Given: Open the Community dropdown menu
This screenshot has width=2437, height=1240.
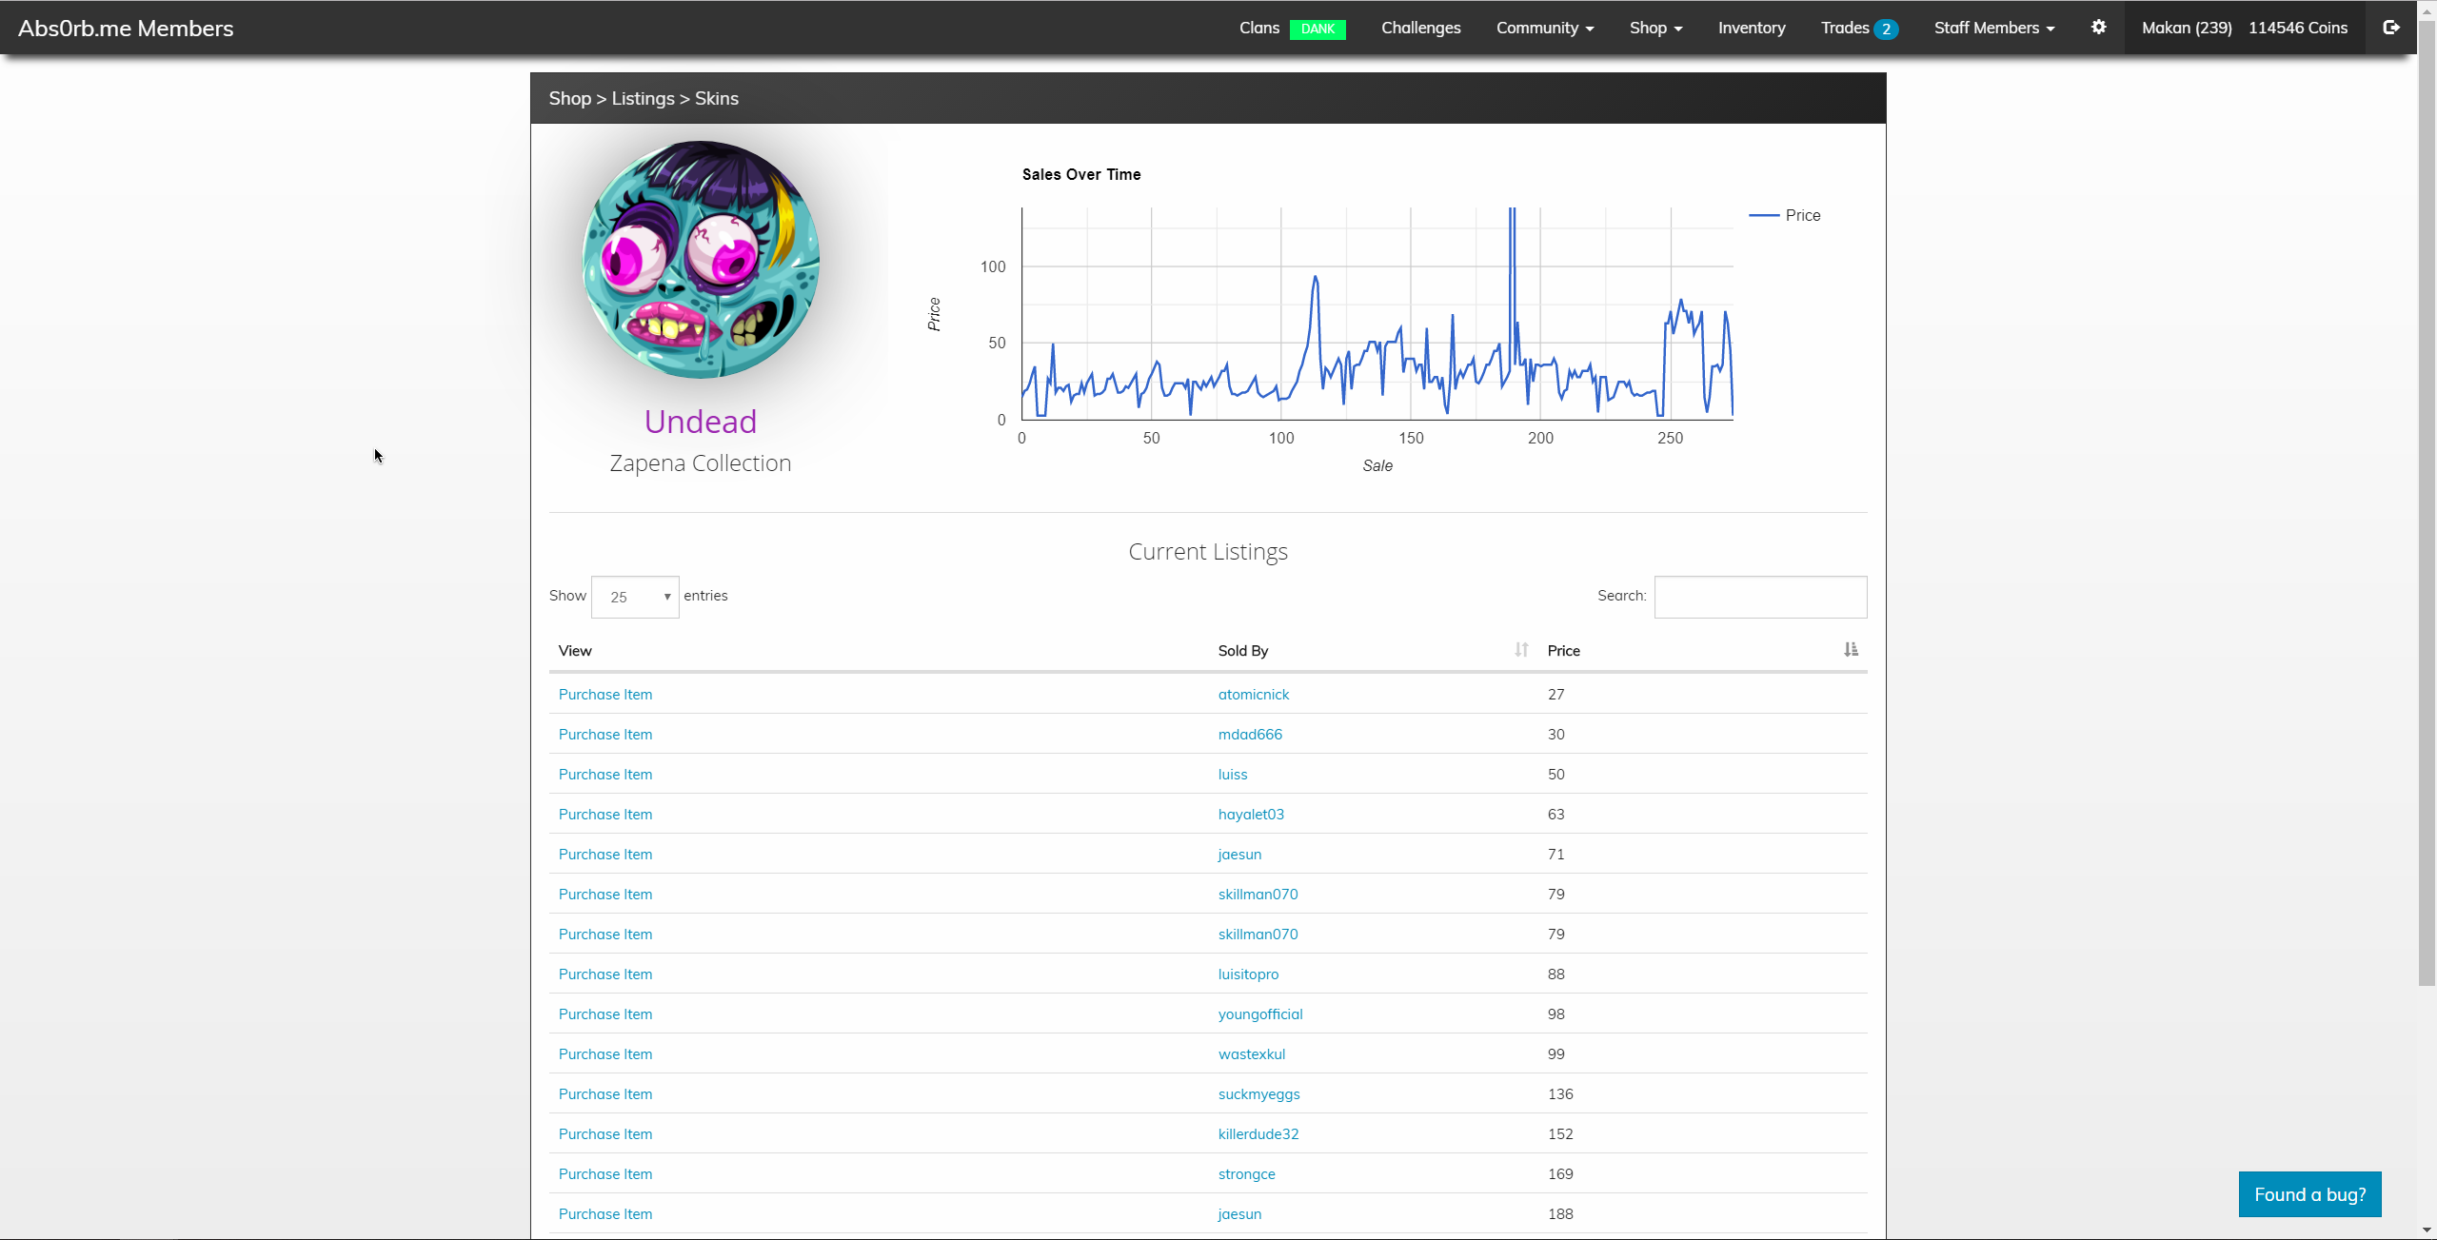Looking at the screenshot, I should (1545, 28).
